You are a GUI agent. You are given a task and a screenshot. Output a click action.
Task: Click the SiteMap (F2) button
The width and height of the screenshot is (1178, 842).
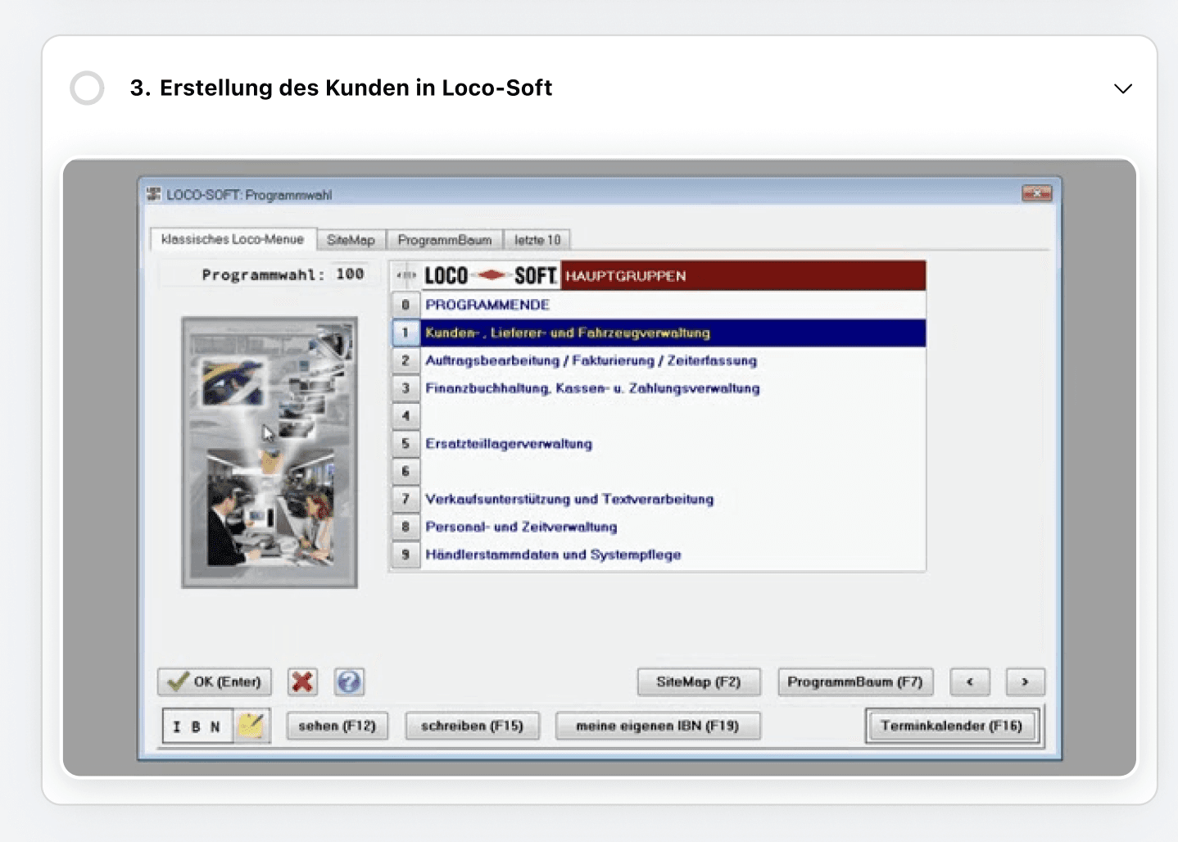[699, 681]
